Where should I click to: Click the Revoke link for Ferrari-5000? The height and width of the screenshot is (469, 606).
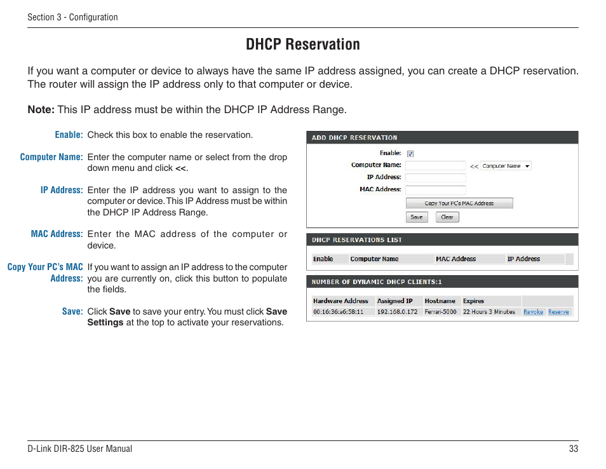coord(533,311)
